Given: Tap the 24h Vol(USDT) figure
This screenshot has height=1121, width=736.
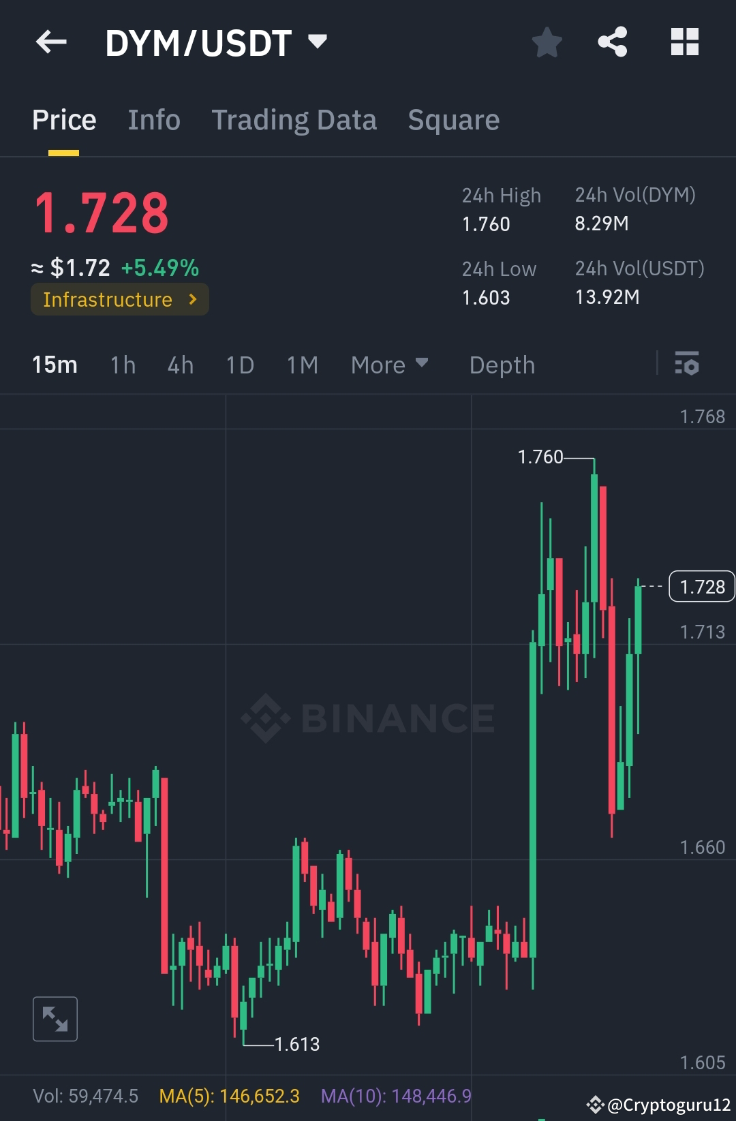Looking at the screenshot, I should coord(609,297).
